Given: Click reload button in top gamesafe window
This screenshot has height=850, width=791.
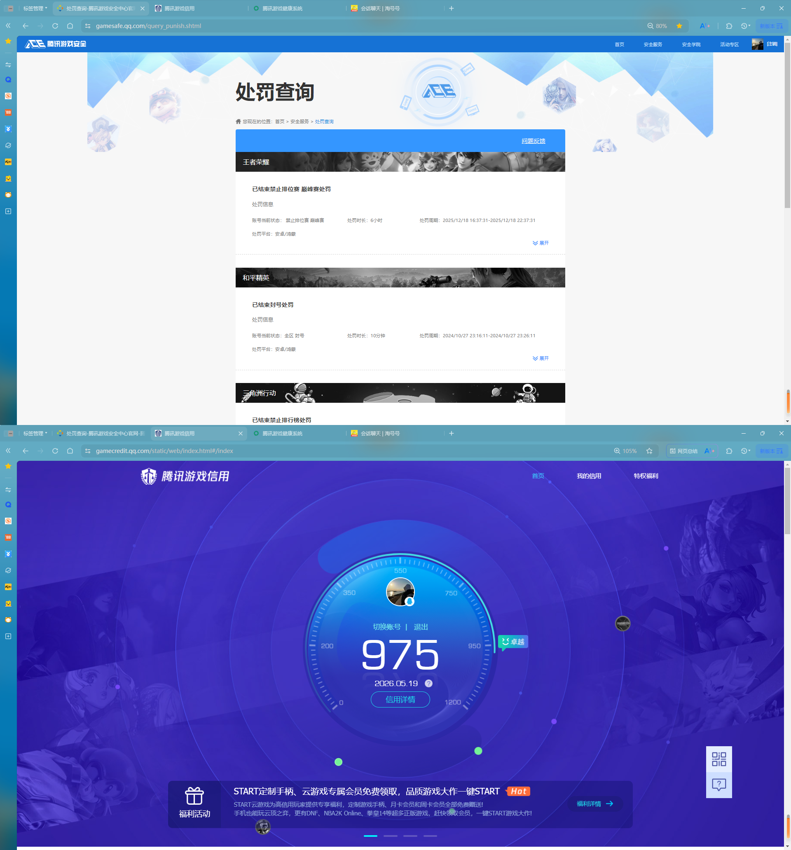Looking at the screenshot, I should click(x=55, y=26).
